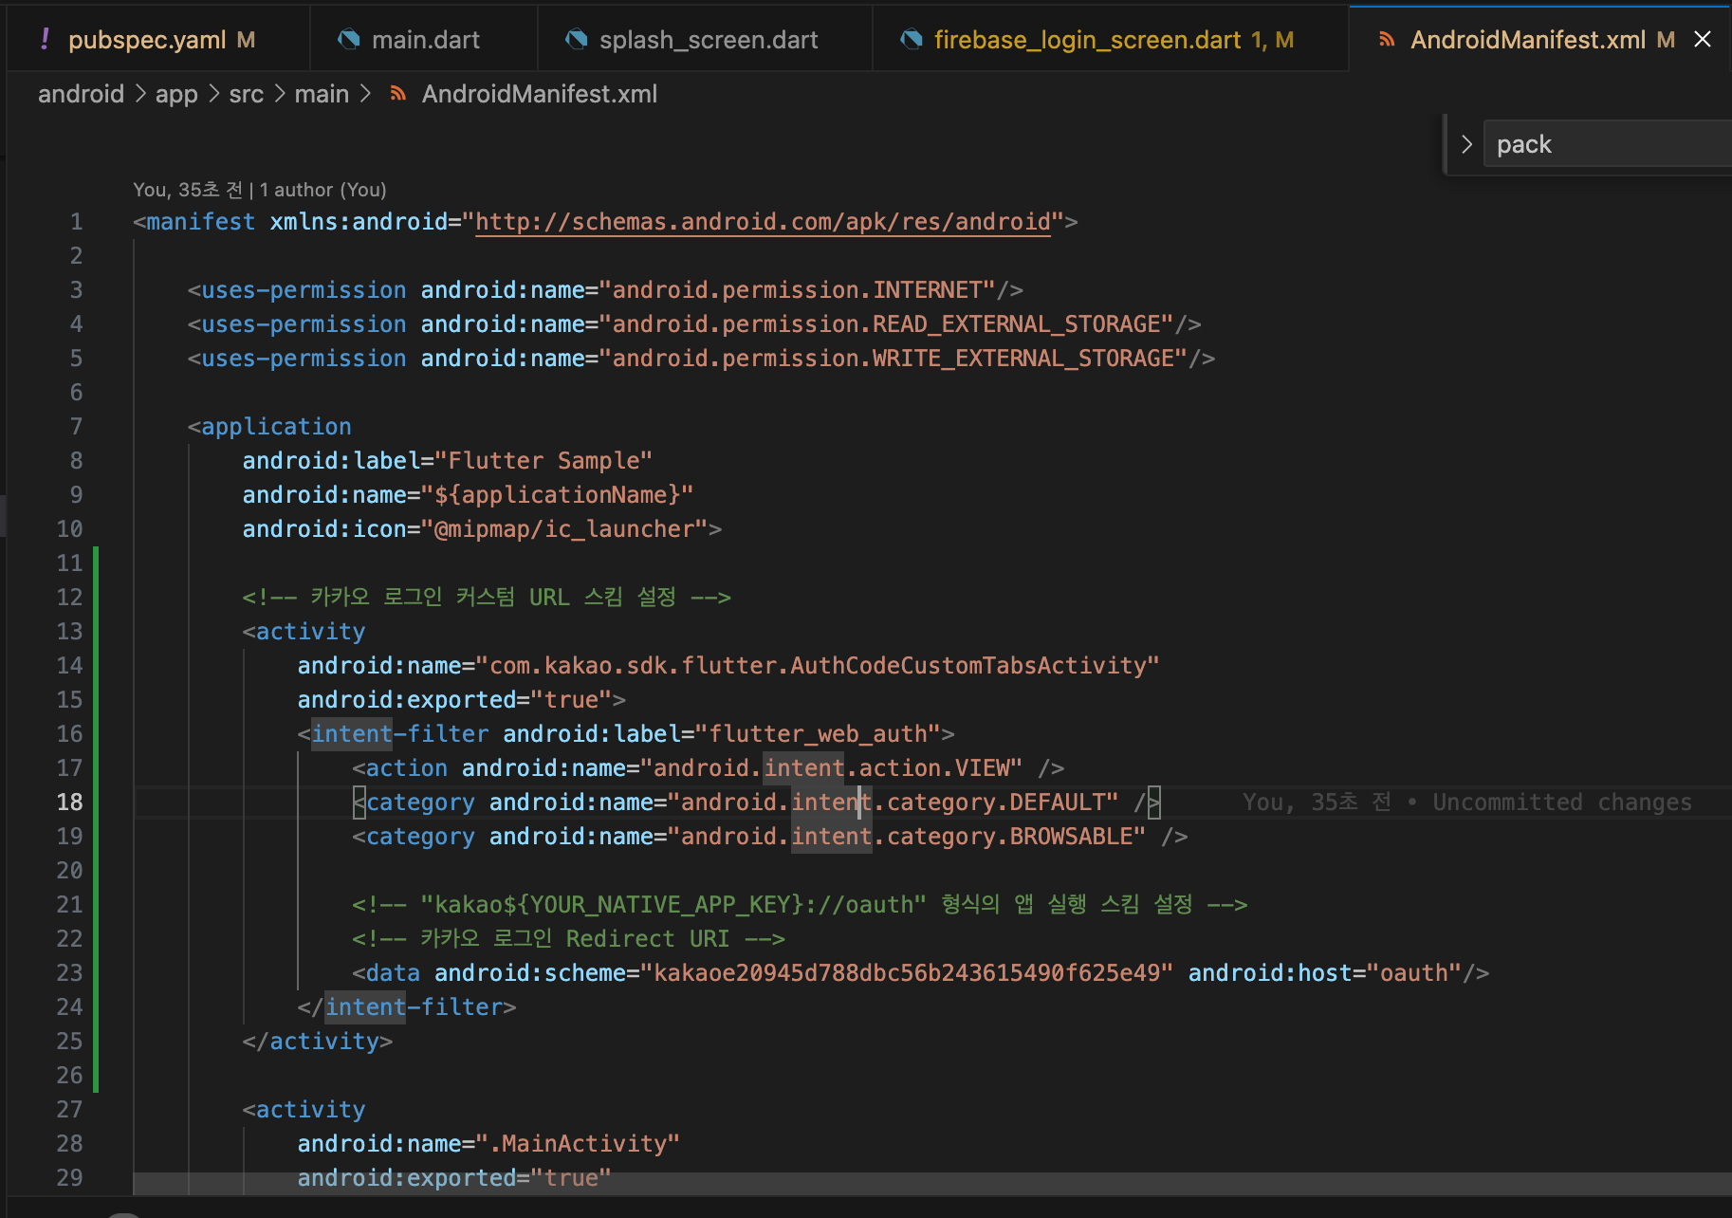Expand the find widget replace toggle
This screenshot has height=1218, width=1732.
tap(1466, 144)
